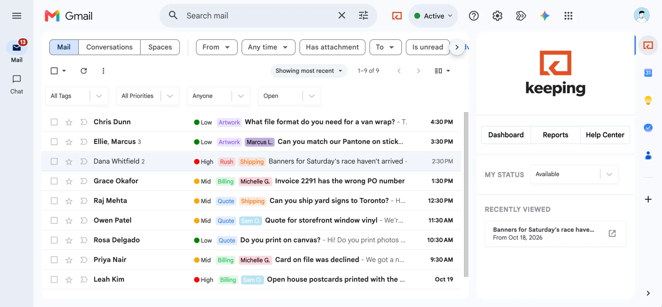This screenshot has width=662, height=307.
Task: Open the main menu hamburger icon
Action: point(17,16)
